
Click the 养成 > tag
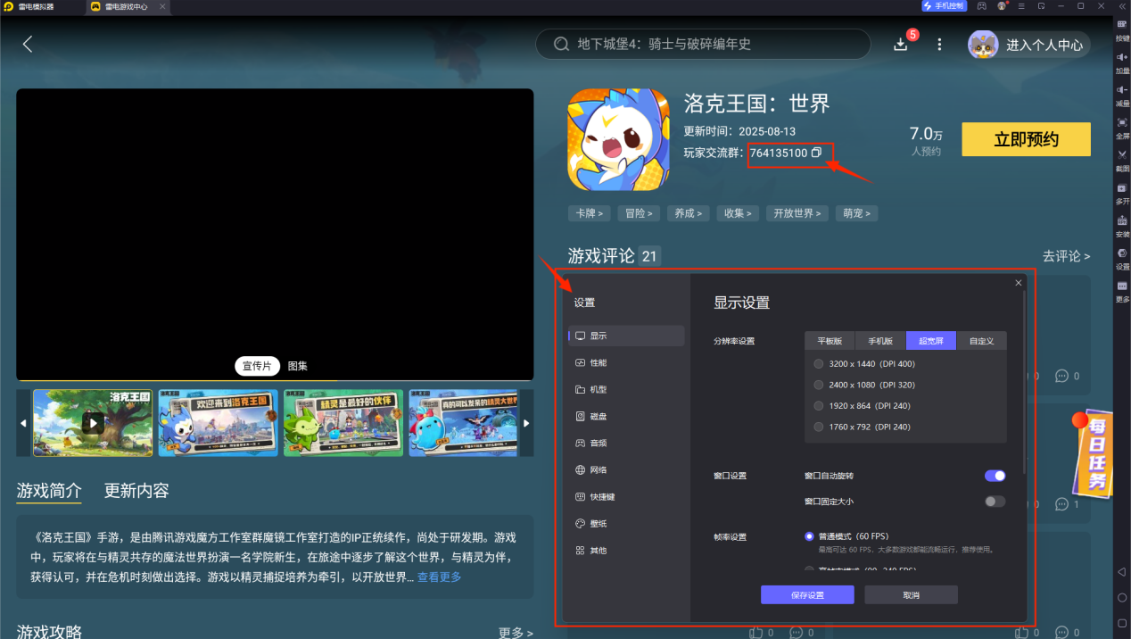pos(689,213)
